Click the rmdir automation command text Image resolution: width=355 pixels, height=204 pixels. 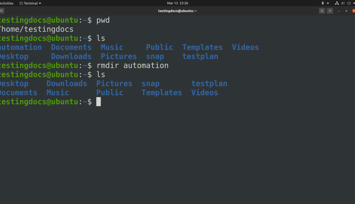coord(133,66)
